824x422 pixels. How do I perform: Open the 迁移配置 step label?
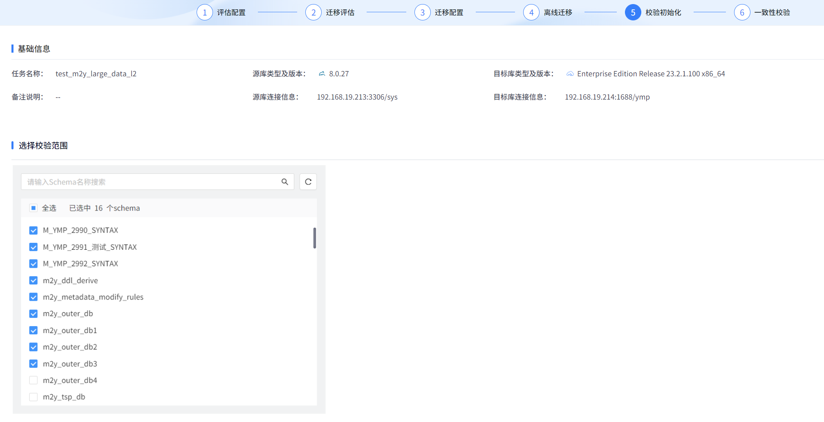pos(449,13)
